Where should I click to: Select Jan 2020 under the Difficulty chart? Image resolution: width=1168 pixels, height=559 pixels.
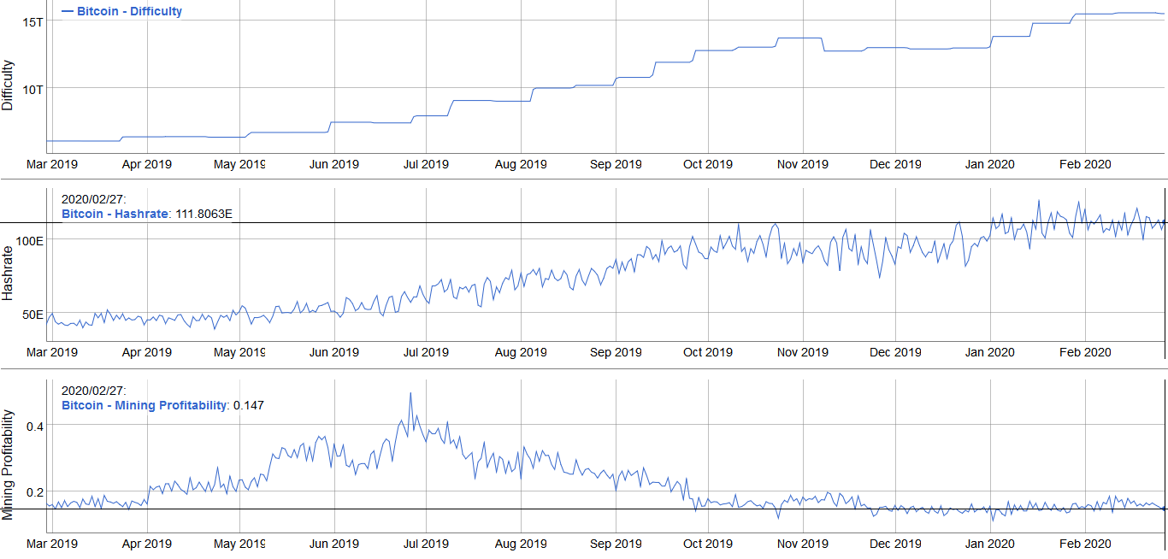pyautogui.click(x=989, y=164)
